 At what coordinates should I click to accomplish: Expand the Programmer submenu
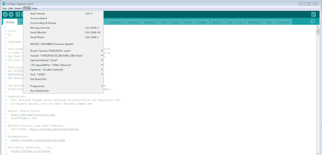pyautogui.click(x=63, y=86)
